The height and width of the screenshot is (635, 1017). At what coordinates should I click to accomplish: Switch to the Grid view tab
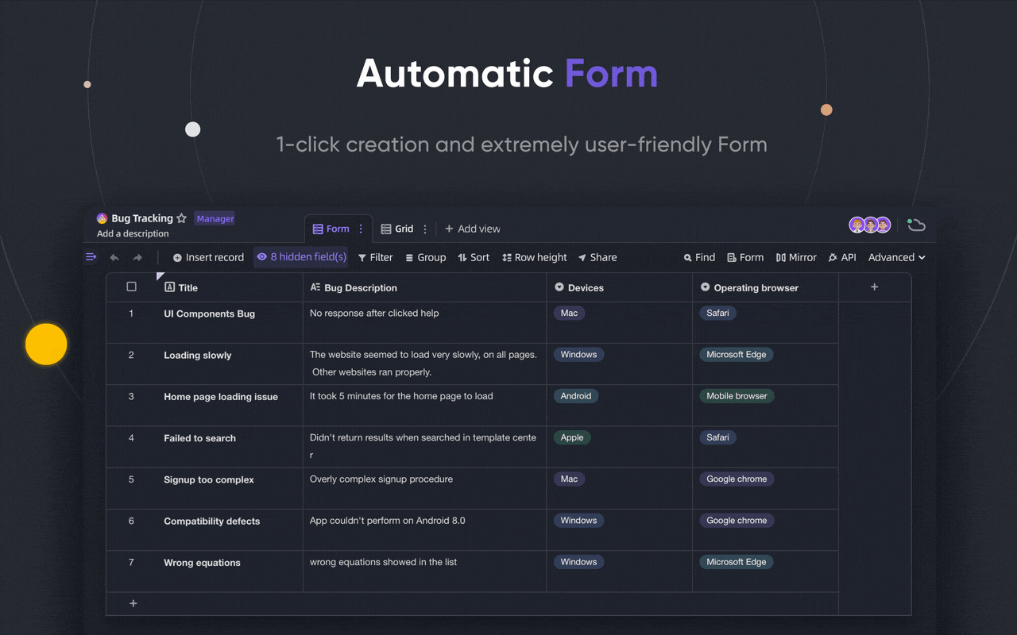point(397,229)
